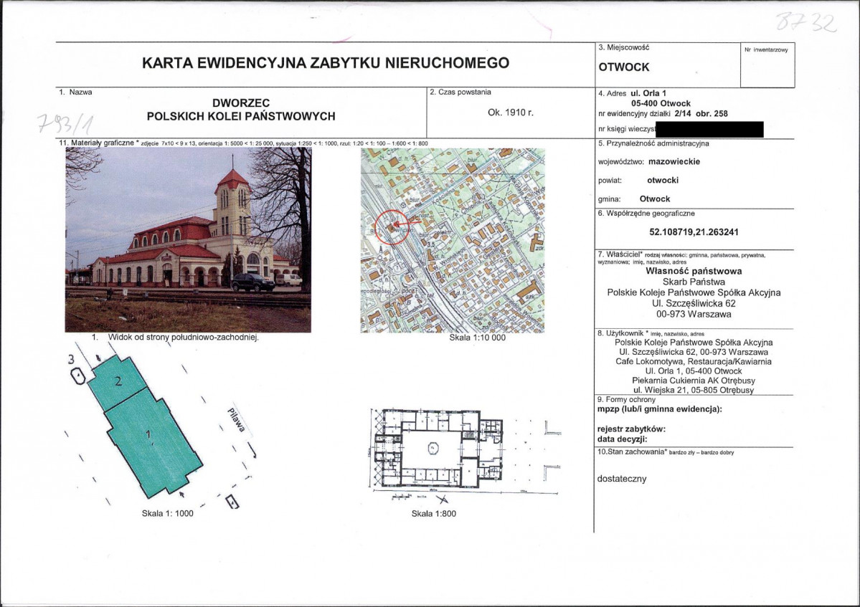Screen dimensions: 860x607
Task: Click the map caption 'Skala 1:10 000'
Action: (x=477, y=338)
